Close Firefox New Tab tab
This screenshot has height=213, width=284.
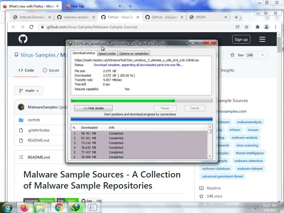tap(120, 6)
